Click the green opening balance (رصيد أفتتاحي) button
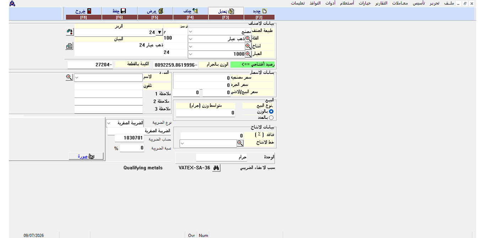This screenshot has height=238, width=485. coord(253,65)
